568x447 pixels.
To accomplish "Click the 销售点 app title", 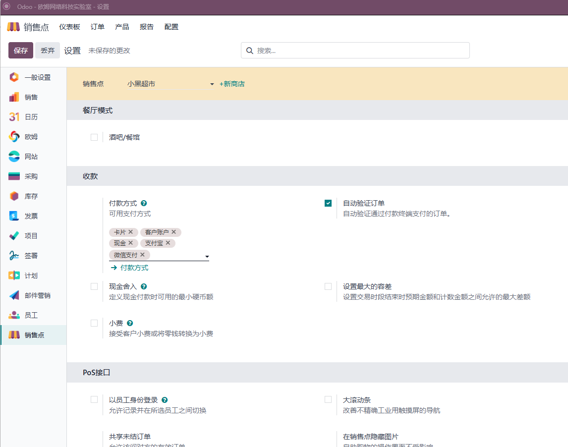I will [x=36, y=27].
